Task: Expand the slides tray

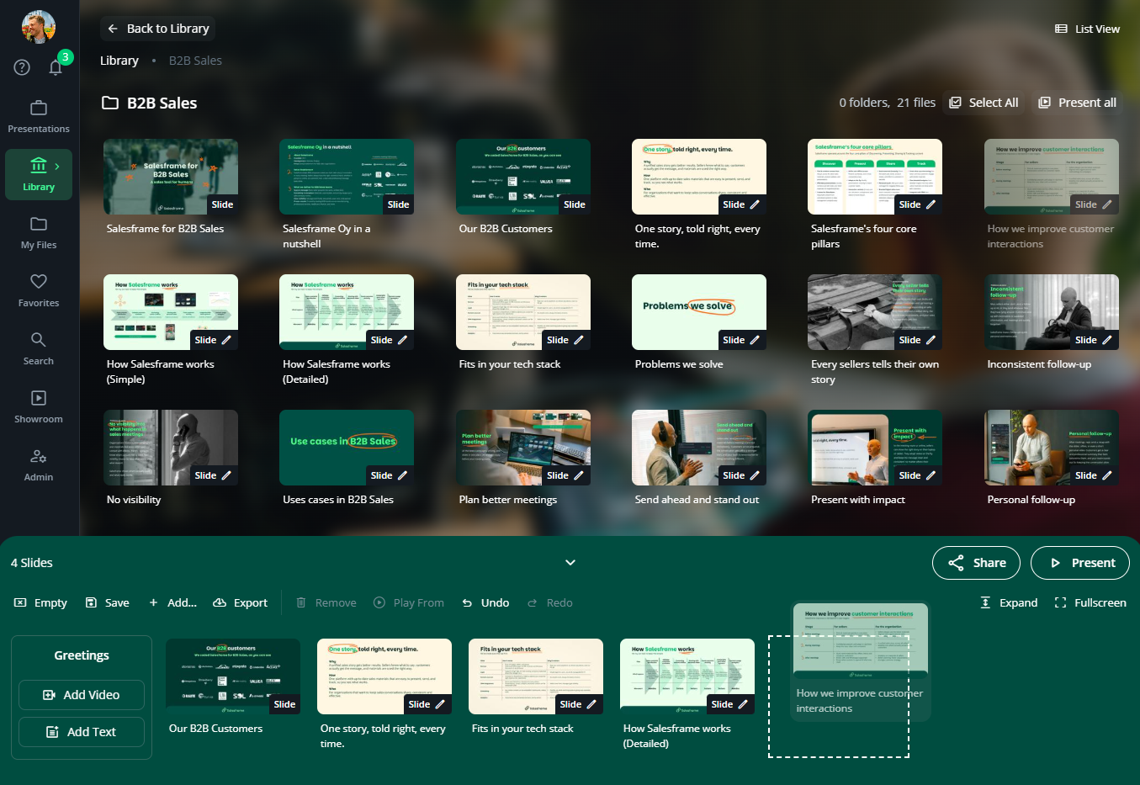Action: (1008, 602)
